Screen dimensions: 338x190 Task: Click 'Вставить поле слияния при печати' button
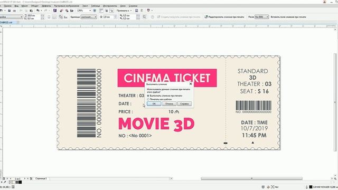point(288,17)
